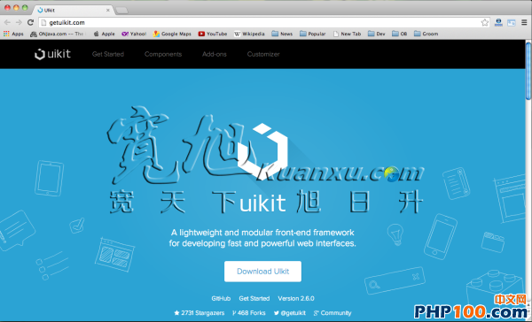532x322 pixels.
Task: Open the Customizer navigation item
Action: (263, 54)
